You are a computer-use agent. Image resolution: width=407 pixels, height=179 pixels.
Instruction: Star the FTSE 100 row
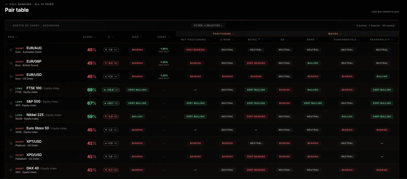click(x=11, y=90)
